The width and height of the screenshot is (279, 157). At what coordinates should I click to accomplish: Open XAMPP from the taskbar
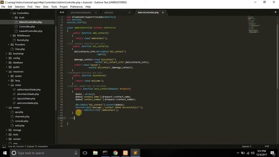[125, 153]
